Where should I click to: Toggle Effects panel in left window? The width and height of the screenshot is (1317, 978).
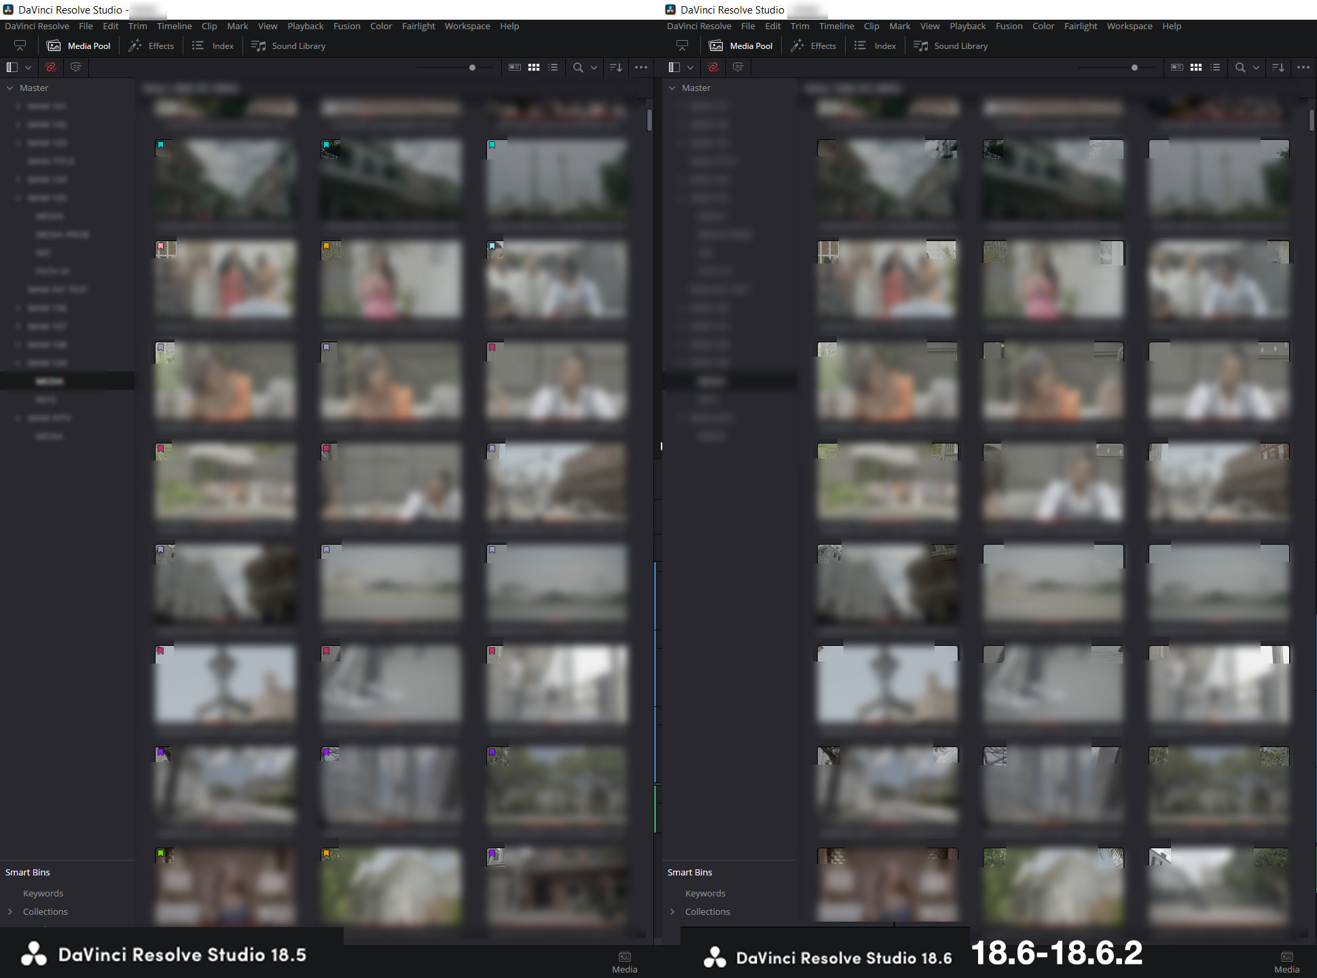(x=151, y=46)
